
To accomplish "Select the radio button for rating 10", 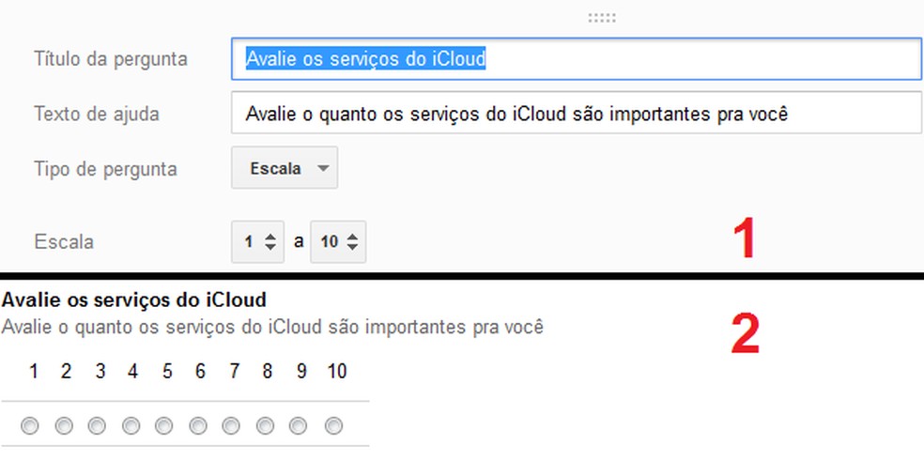I will [x=334, y=426].
